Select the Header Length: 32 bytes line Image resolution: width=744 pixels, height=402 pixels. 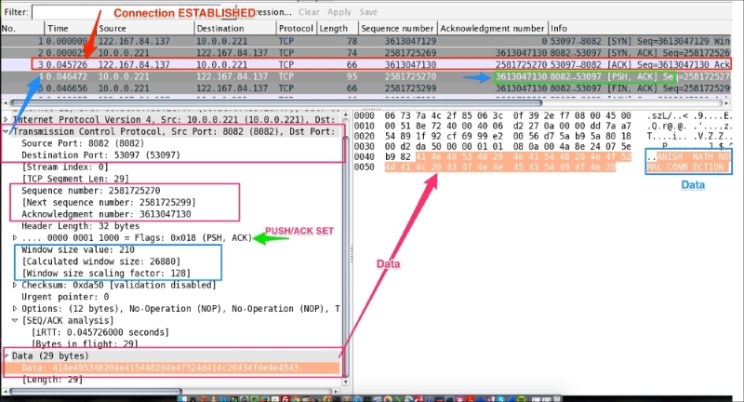point(80,226)
